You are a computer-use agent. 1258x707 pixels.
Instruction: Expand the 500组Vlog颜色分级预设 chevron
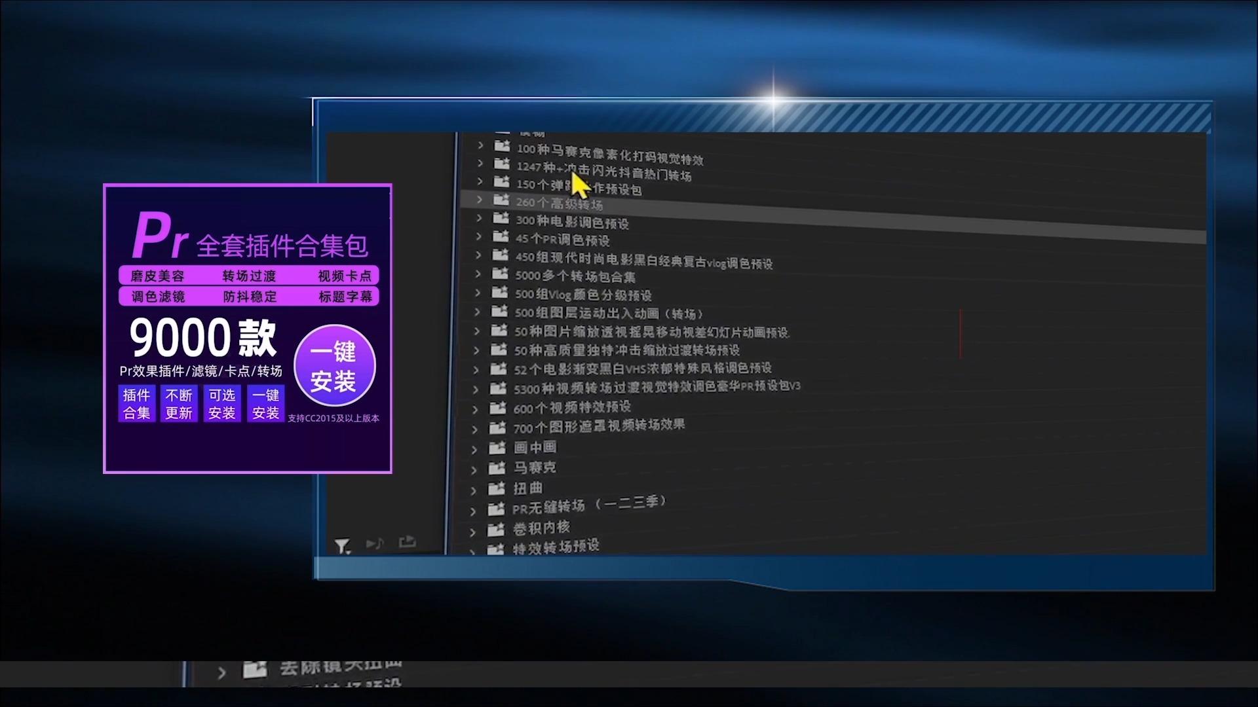tap(478, 293)
